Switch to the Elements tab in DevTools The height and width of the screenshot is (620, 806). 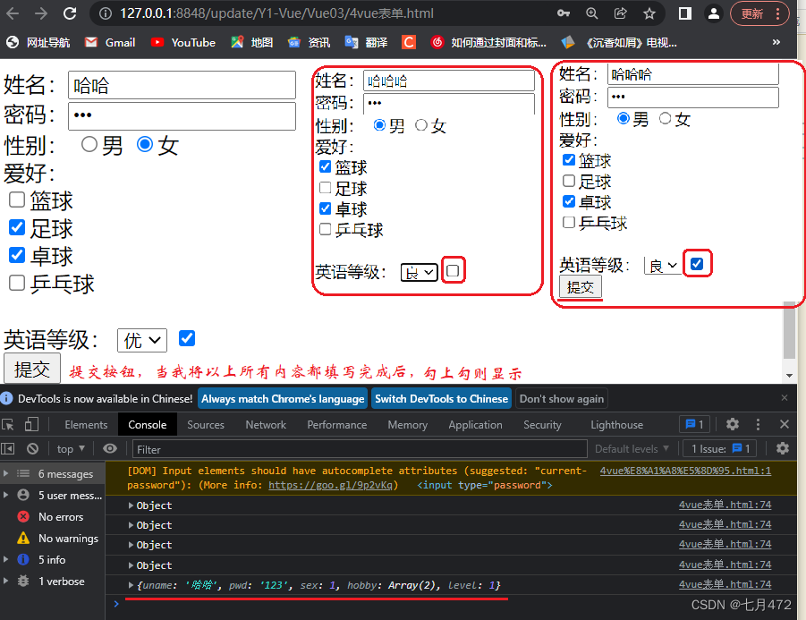[85, 424]
